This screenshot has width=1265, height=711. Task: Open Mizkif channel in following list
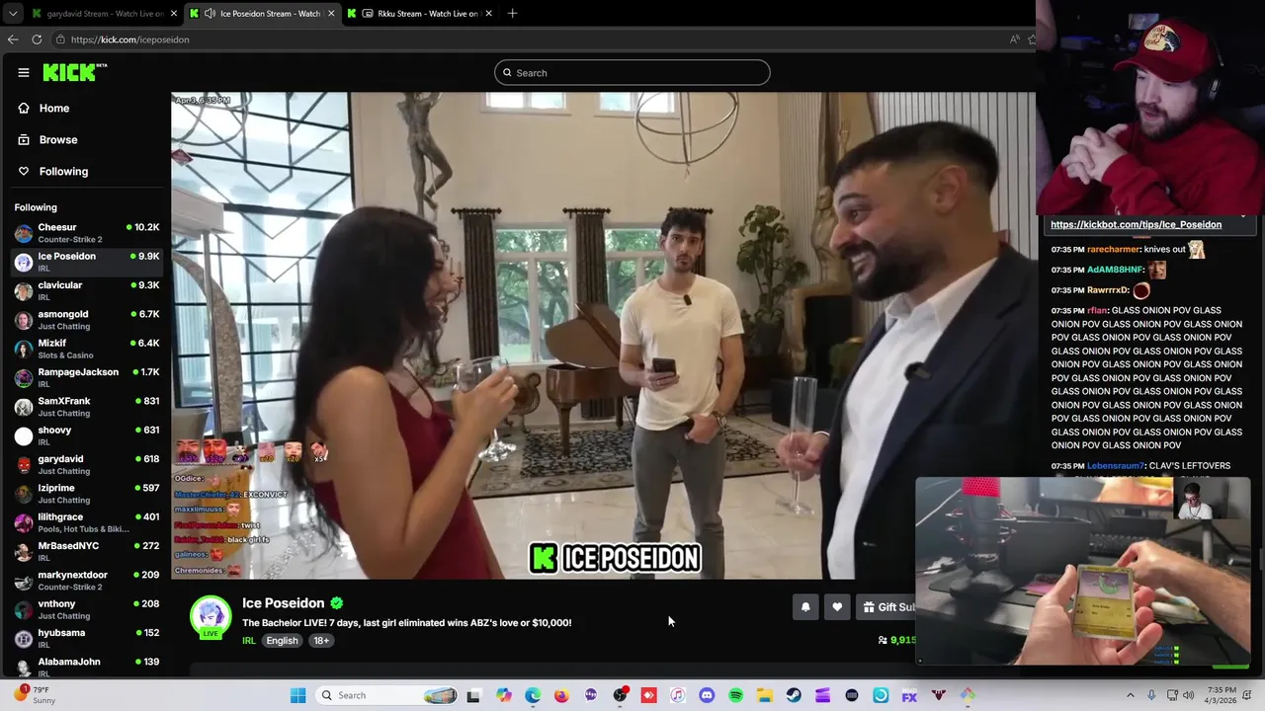point(87,349)
